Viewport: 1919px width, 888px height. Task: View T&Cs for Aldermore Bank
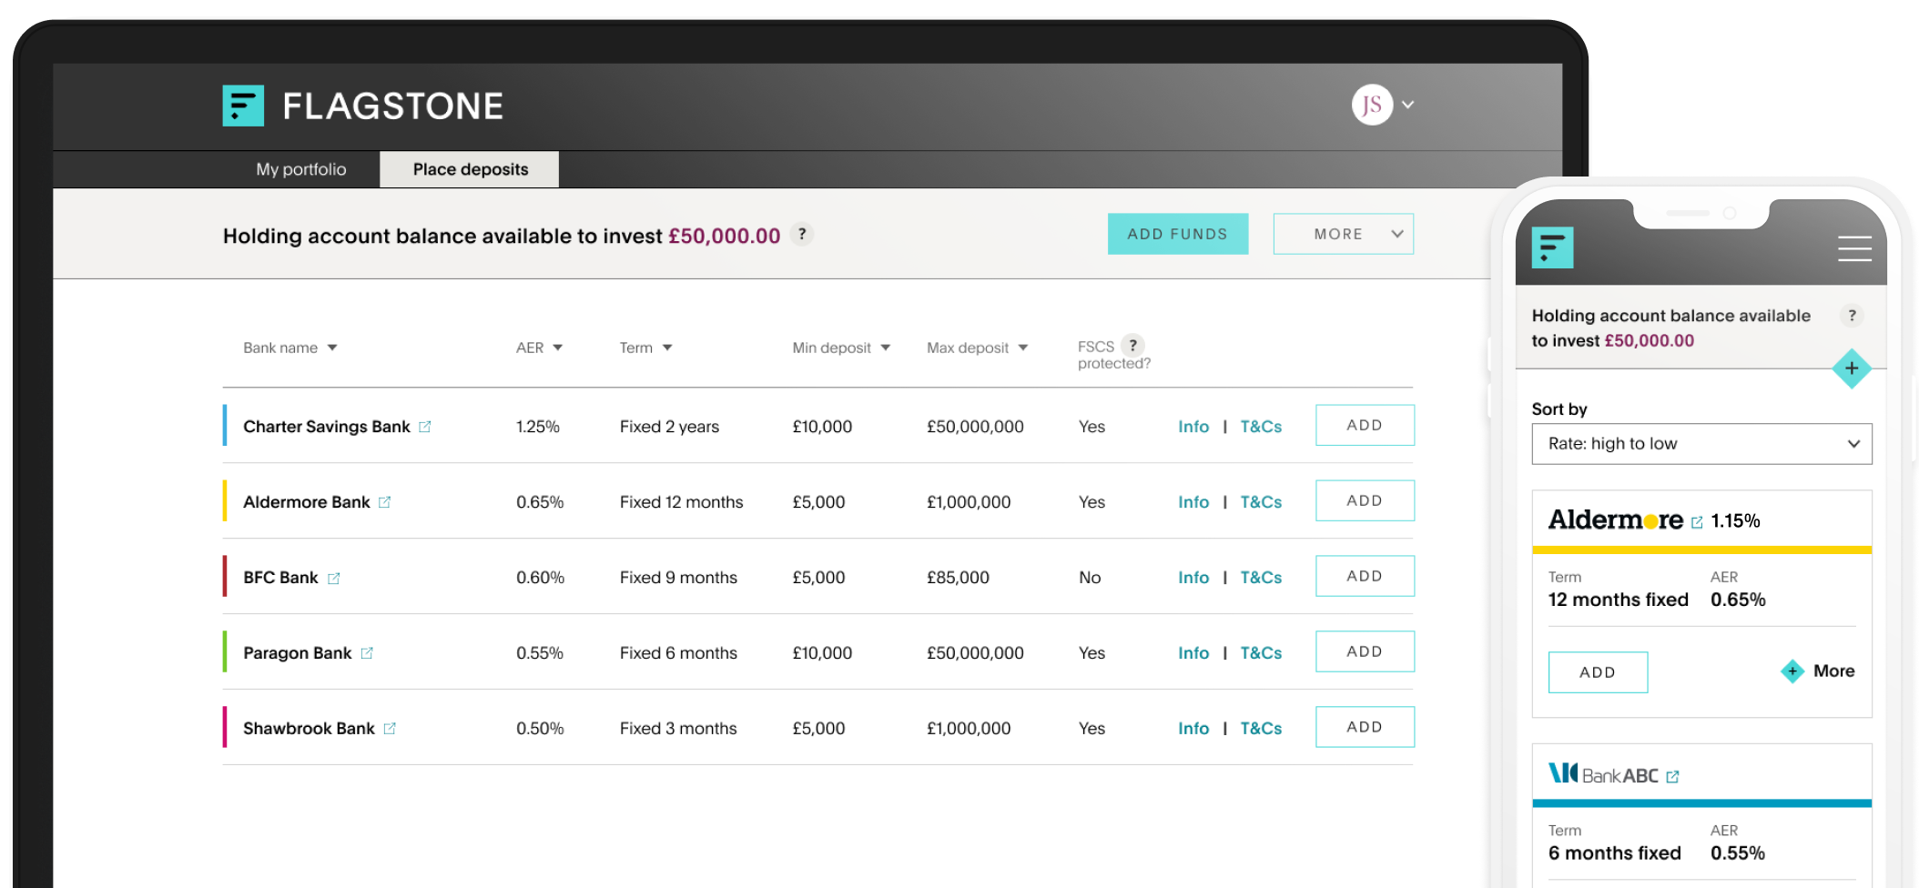coord(1261,502)
